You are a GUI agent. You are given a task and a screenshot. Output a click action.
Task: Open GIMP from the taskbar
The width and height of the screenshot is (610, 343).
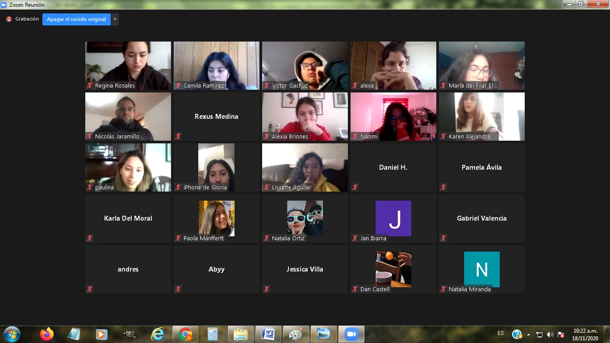(x=130, y=334)
